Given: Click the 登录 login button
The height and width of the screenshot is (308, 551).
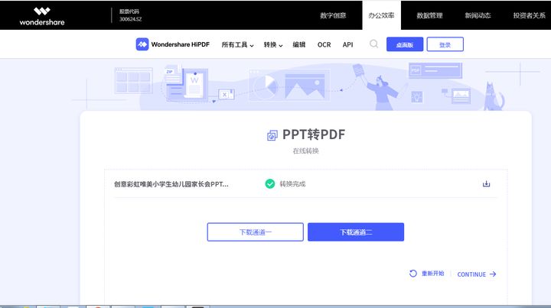Looking at the screenshot, I should pos(445,45).
